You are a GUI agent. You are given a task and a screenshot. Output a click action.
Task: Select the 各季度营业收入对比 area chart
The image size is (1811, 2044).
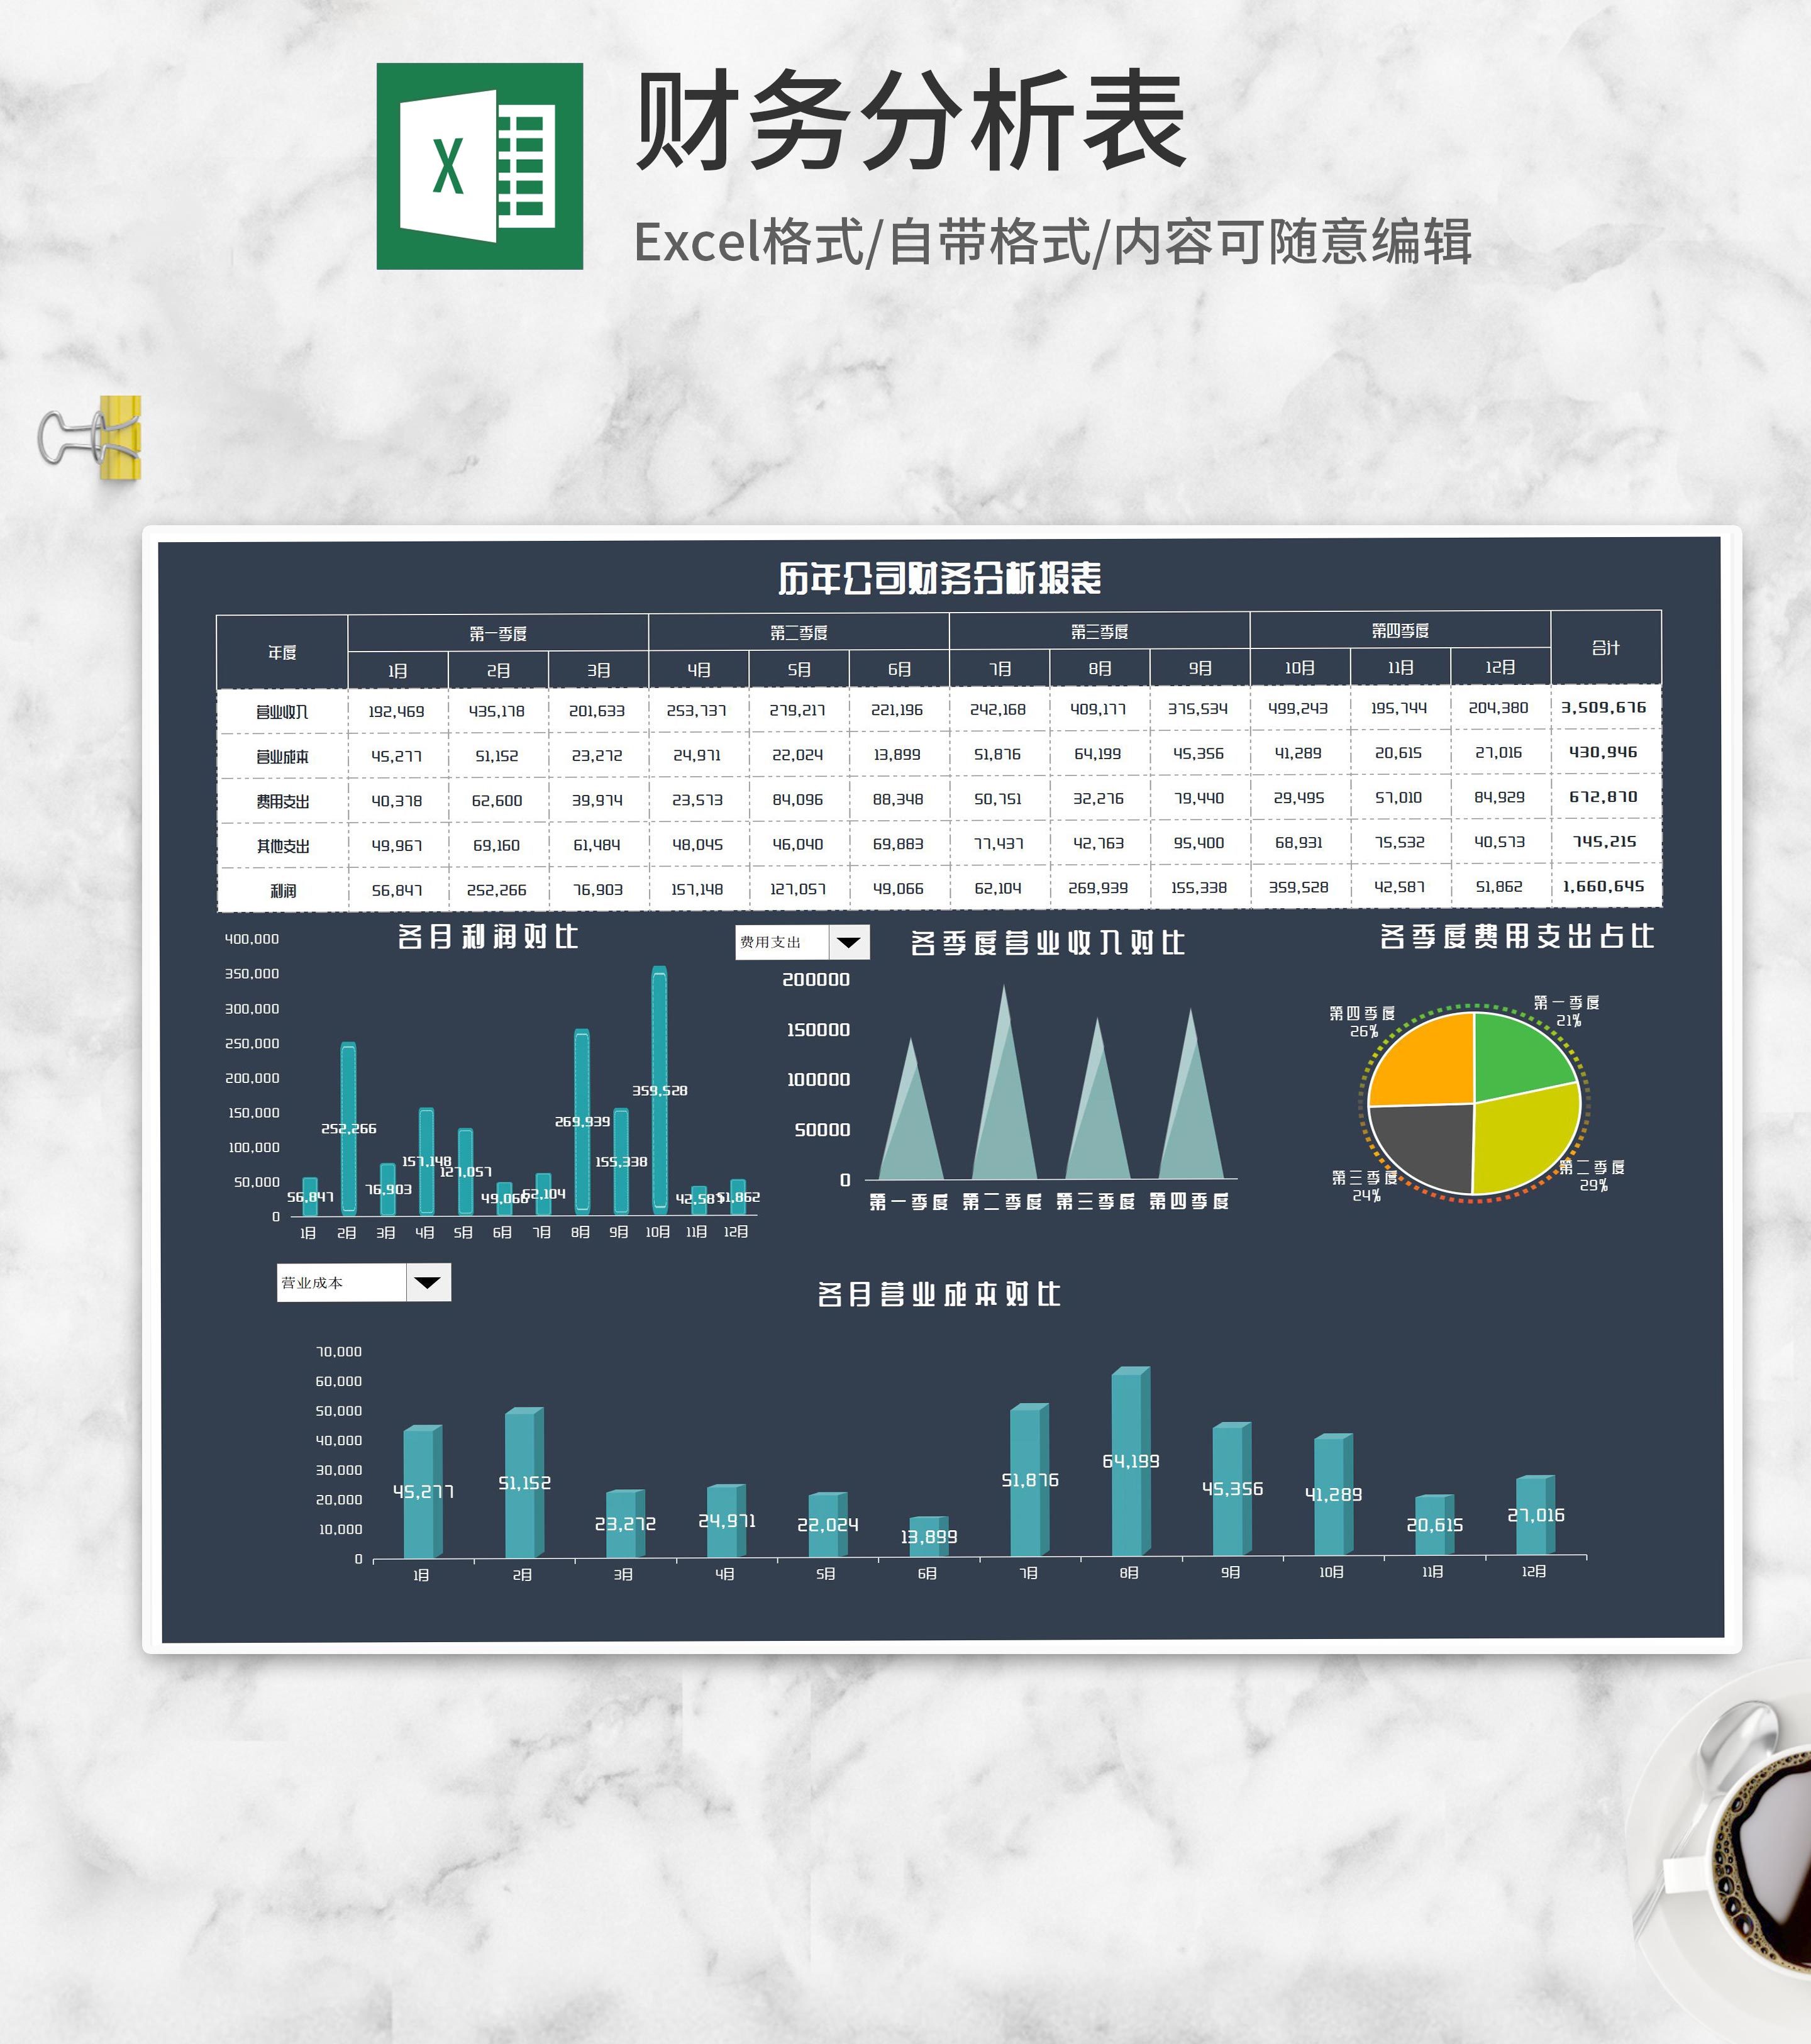pyautogui.click(x=1050, y=1090)
